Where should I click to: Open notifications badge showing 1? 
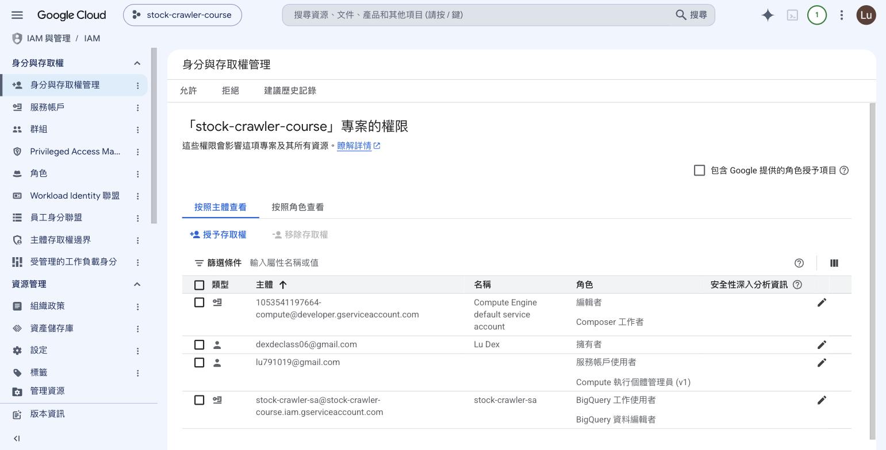817,15
